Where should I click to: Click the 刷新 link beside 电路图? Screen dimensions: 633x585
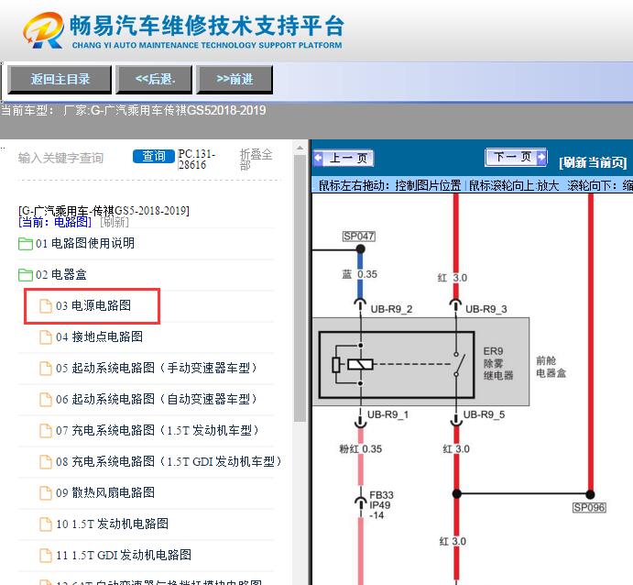[x=115, y=222]
